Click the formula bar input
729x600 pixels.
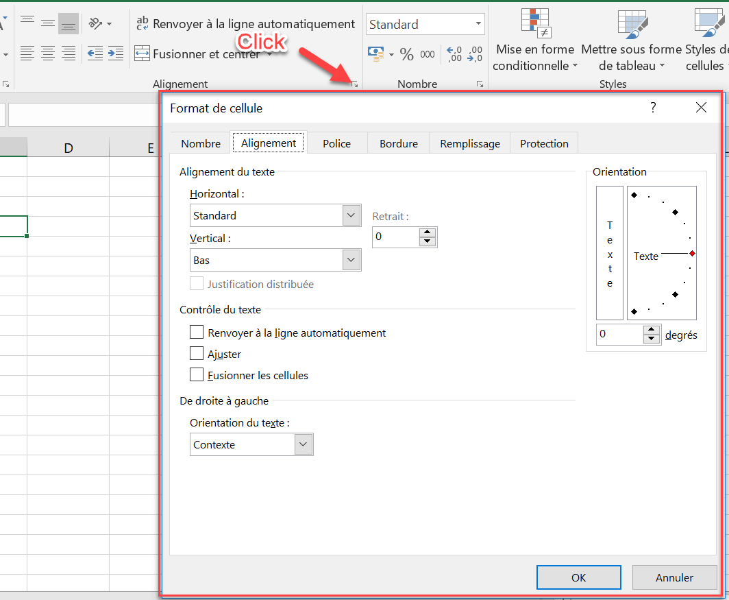pos(84,115)
